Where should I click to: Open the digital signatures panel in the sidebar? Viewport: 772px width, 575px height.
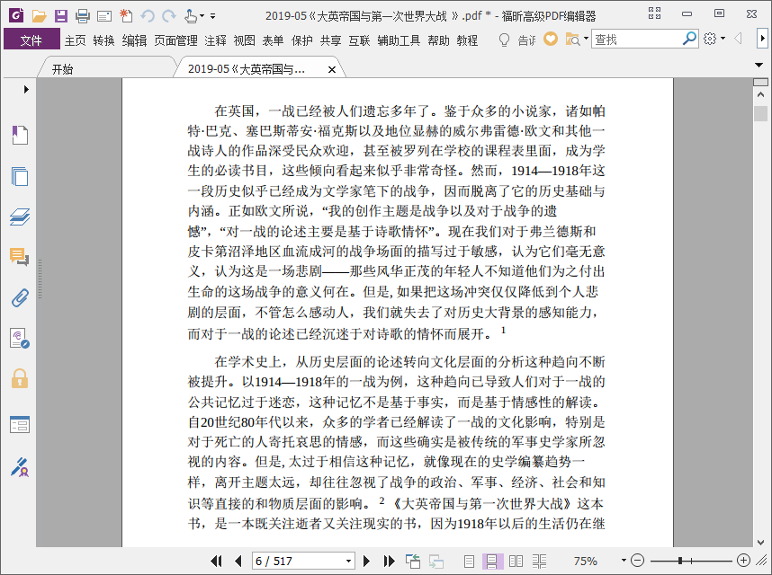(x=20, y=339)
